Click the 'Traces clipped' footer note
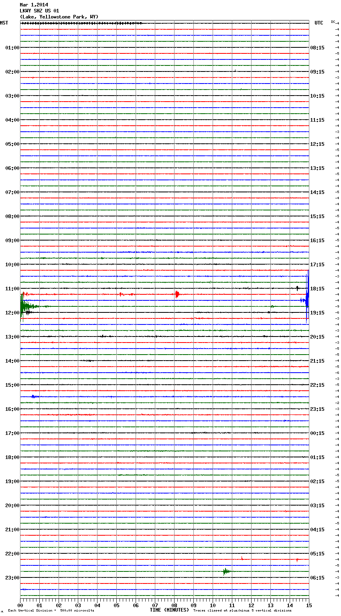 coord(242,611)
